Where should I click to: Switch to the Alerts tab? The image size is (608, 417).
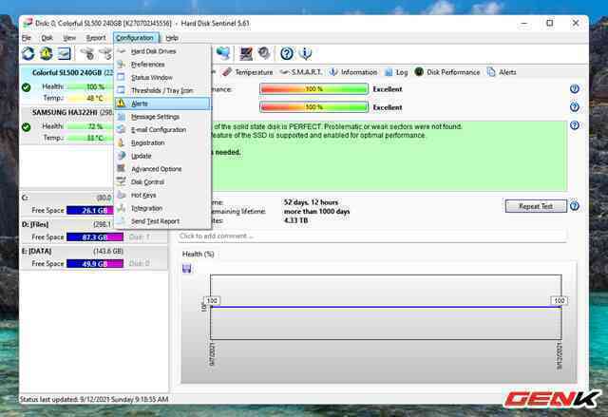point(502,72)
